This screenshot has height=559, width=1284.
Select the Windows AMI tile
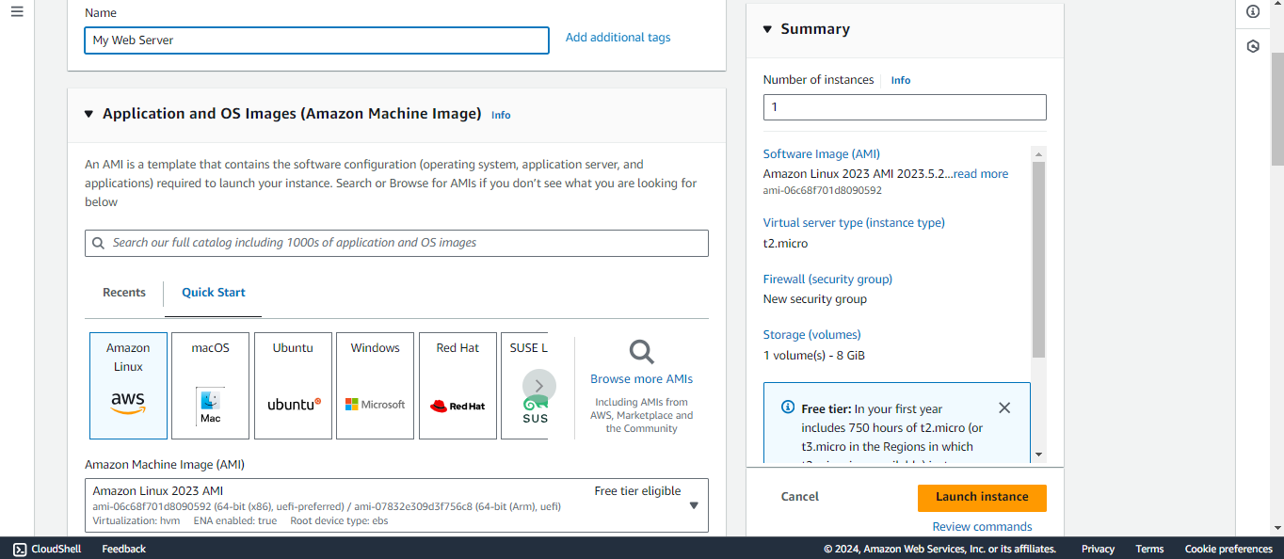(x=375, y=386)
